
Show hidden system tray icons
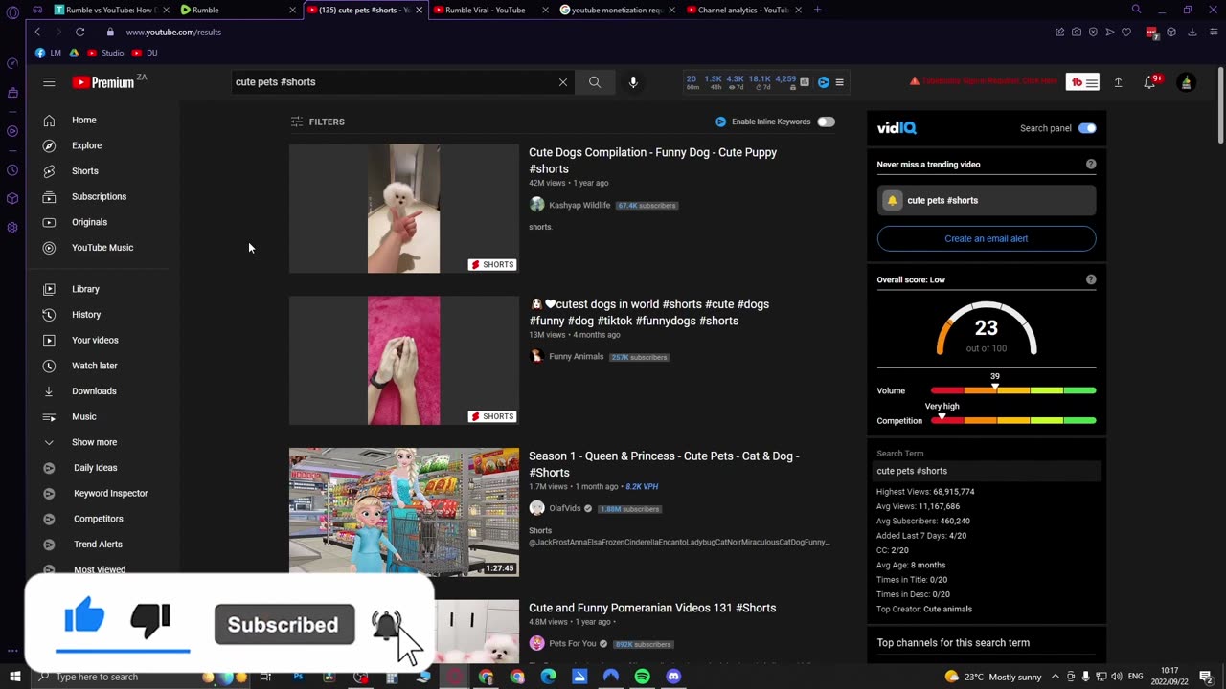click(x=1057, y=677)
